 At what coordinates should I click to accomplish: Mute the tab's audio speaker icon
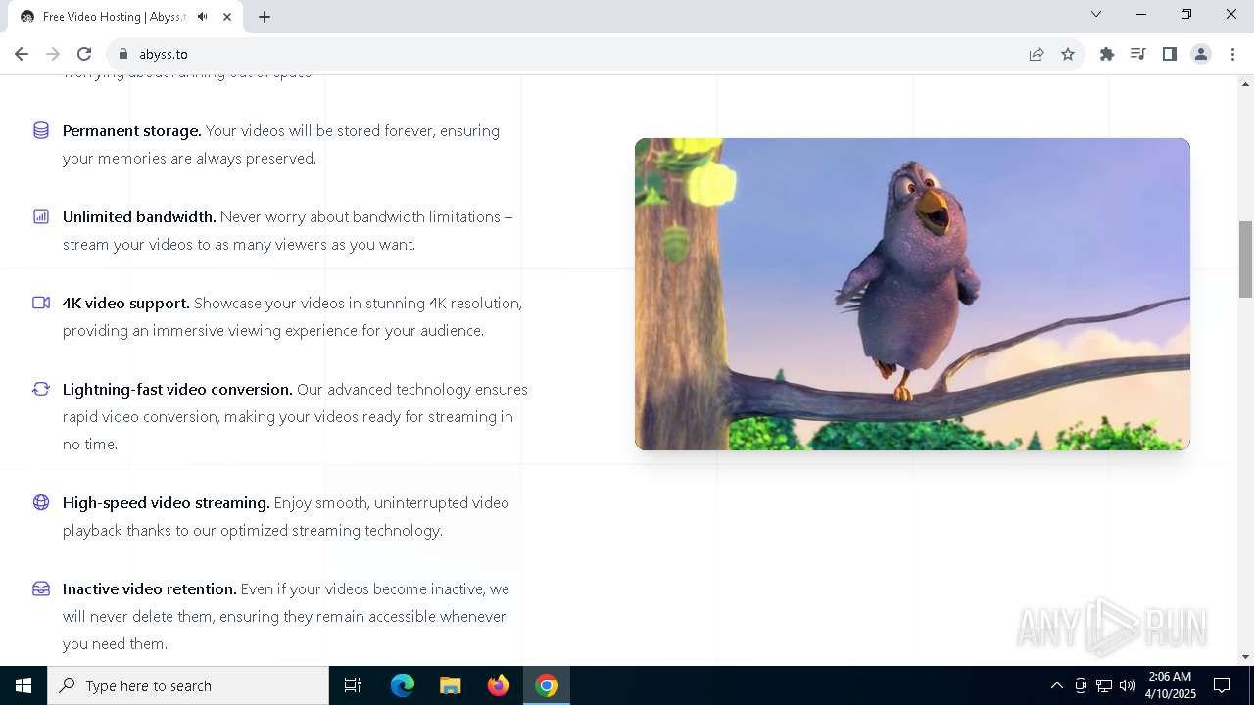pyautogui.click(x=203, y=17)
